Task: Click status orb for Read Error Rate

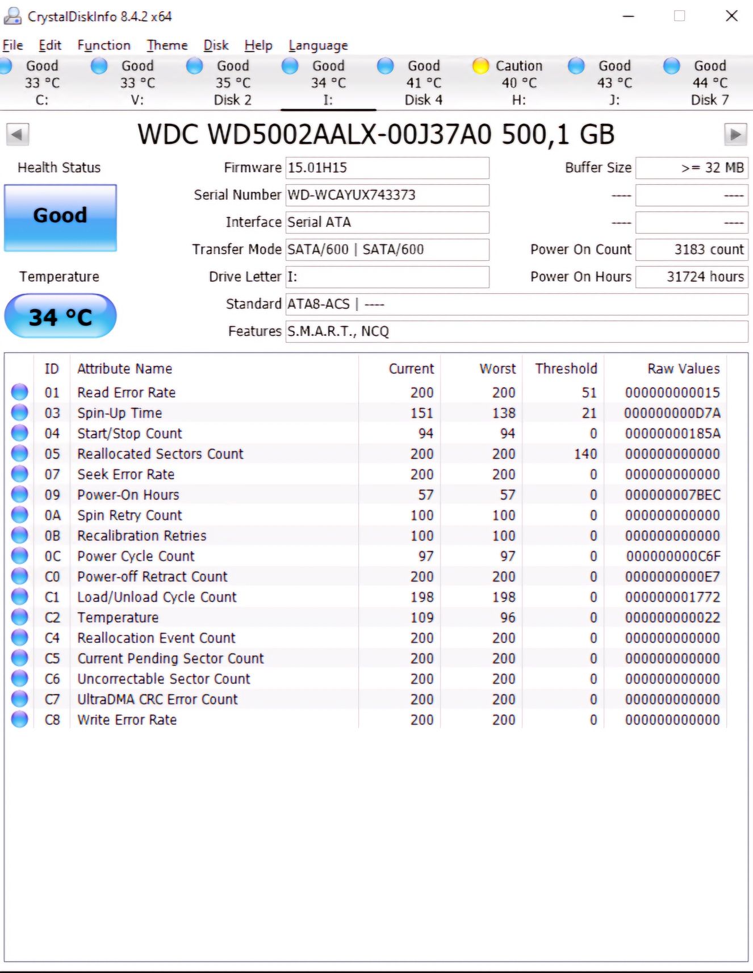Action: tap(19, 392)
